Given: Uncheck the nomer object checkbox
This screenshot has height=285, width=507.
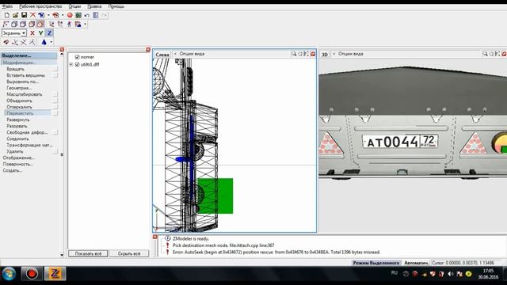Looking at the screenshot, I should [x=77, y=57].
